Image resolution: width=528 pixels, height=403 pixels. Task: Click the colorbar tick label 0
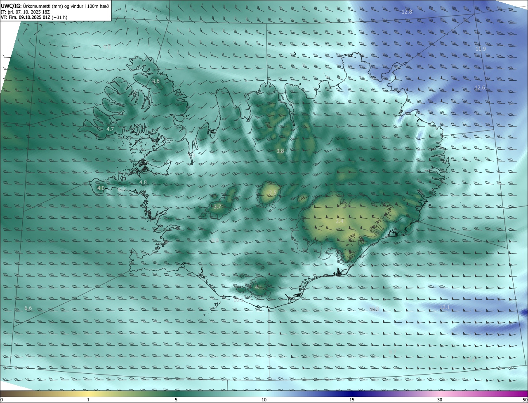coord(2,400)
